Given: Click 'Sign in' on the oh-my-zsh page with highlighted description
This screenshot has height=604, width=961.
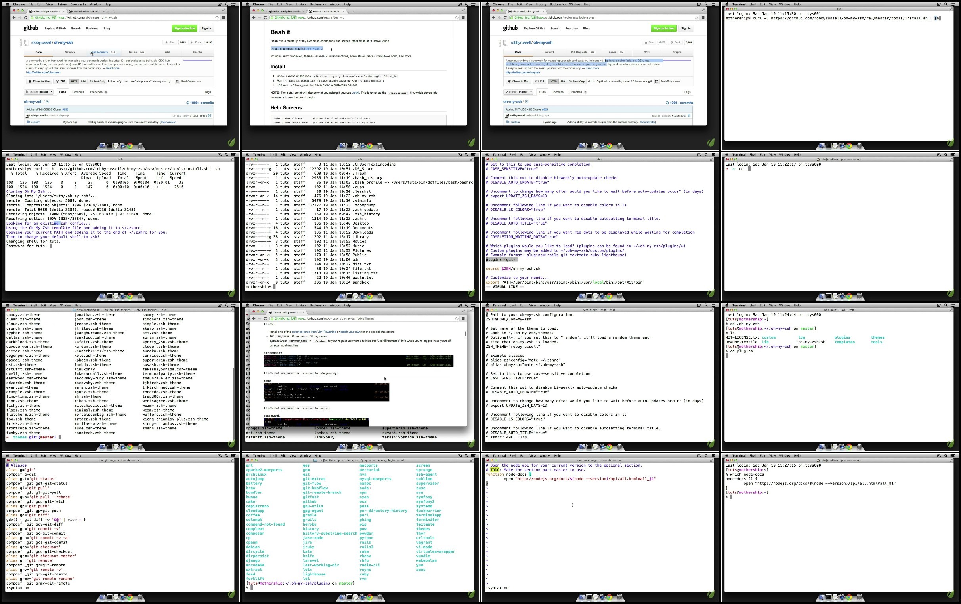Looking at the screenshot, I should 686,29.
